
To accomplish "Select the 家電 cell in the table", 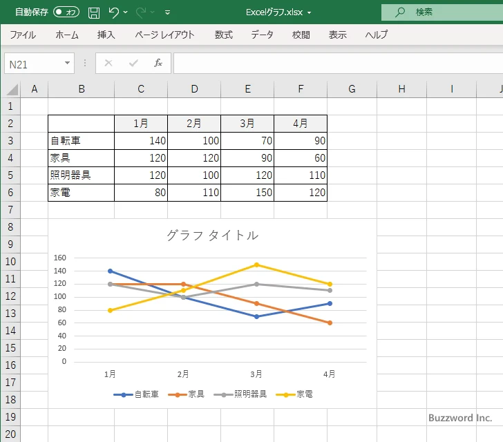I will (81, 193).
